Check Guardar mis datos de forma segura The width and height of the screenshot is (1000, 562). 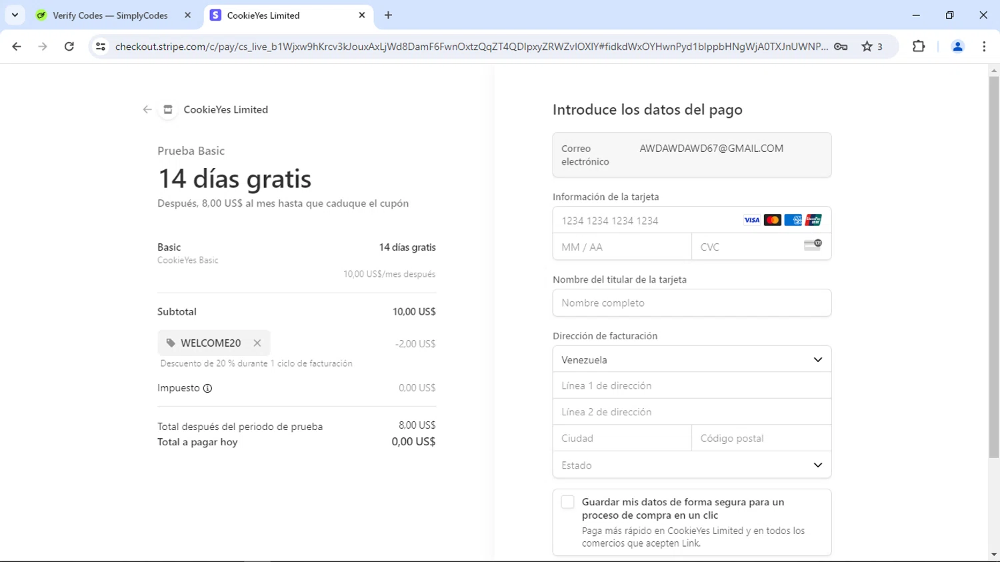(567, 502)
